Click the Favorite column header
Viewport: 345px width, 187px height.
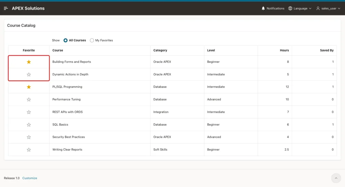point(29,50)
